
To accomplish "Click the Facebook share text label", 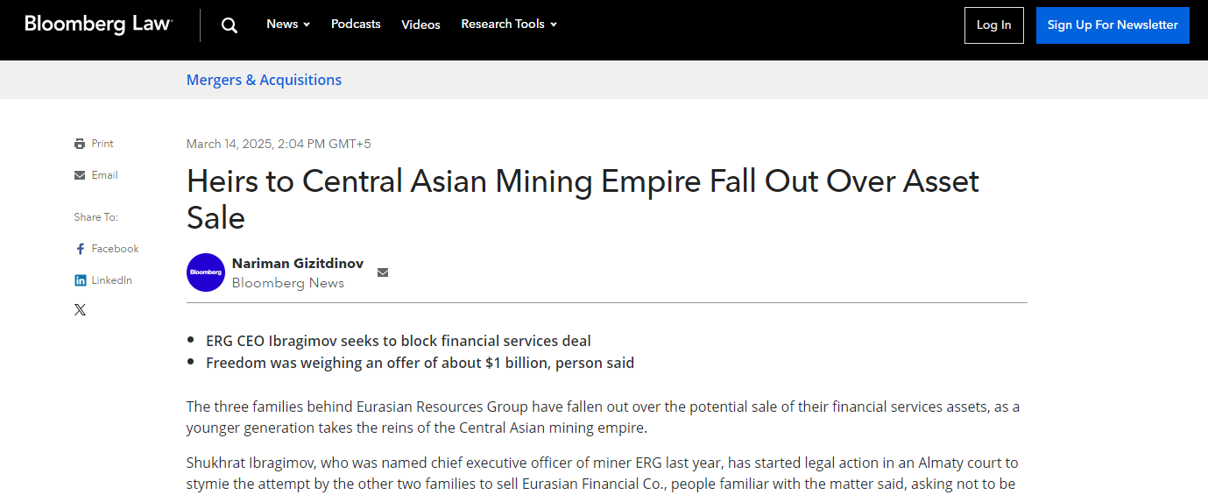I will coord(115,249).
